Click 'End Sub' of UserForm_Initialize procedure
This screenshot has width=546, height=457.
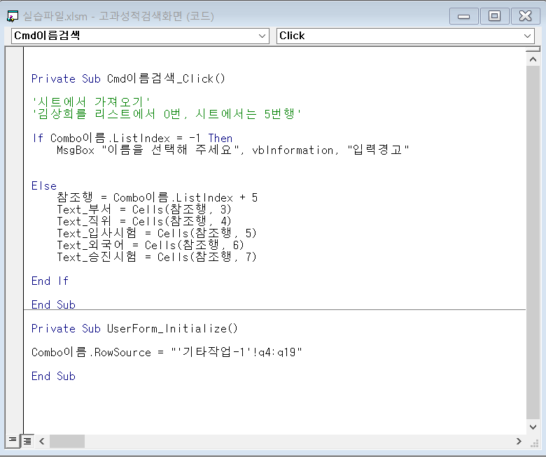53,377
